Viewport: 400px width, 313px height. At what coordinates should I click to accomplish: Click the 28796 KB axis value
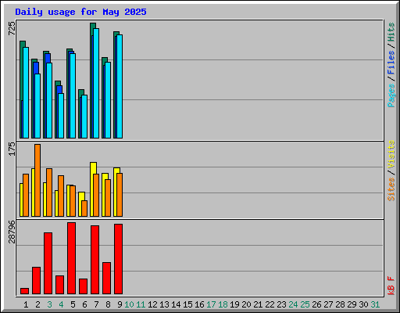click(12, 232)
